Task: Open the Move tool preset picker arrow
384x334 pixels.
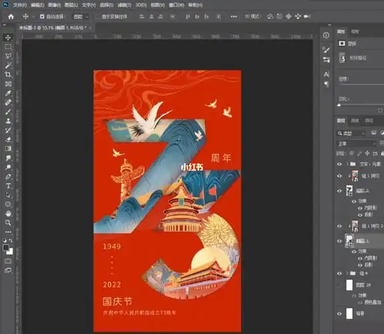Action: click(x=33, y=17)
